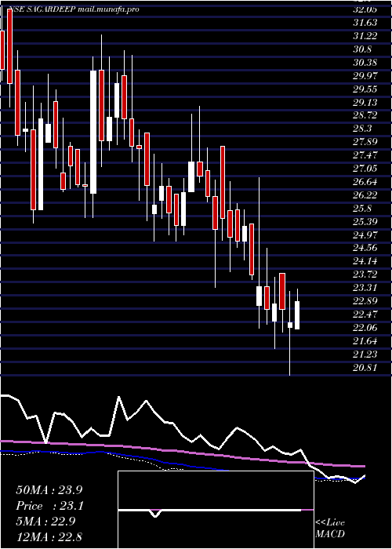
Task: Click inside the MACD indicator box
Action: (x=216, y=510)
